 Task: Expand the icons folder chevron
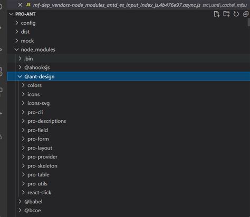point(23,94)
